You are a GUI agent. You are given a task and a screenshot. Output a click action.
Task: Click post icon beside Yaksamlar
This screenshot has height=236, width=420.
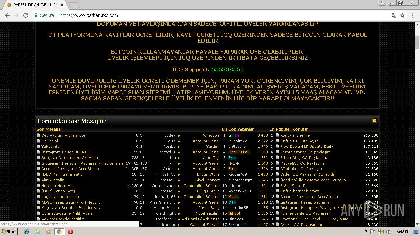point(38,147)
